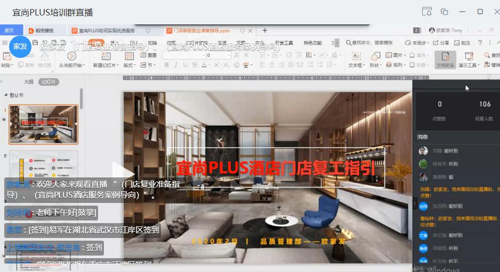The width and height of the screenshot is (500, 272).
Task: Click the Find (查找) magnifier icon
Action: pos(487,55)
